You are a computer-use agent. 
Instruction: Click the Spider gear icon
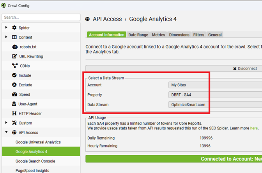pyautogui.click(x=14, y=28)
